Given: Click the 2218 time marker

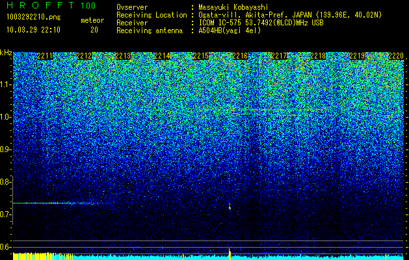Looking at the screenshot, I should coord(318,56).
